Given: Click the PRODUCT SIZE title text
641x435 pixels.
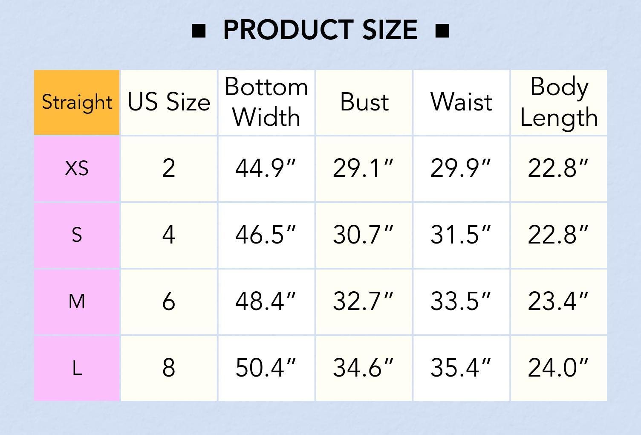Looking at the screenshot, I should pos(320,30).
